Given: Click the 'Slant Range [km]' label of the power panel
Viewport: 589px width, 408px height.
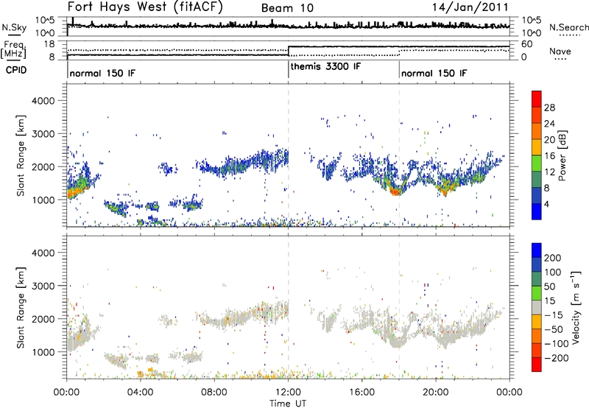Looking at the screenshot, I should 21,155.
